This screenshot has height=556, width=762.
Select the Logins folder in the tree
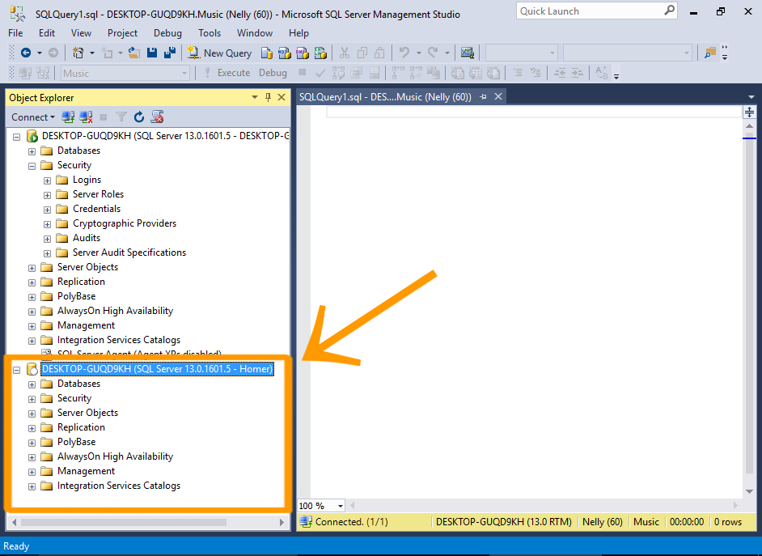click(x=87, y=180)
